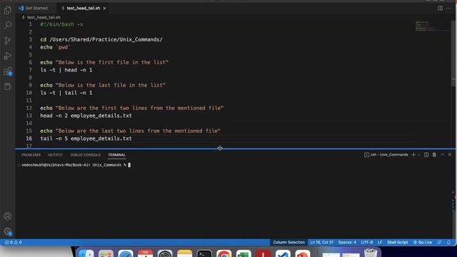The image size is (457, 257).
Task: Open the activity bar icon below Extensions
Action: coord(8,86)
